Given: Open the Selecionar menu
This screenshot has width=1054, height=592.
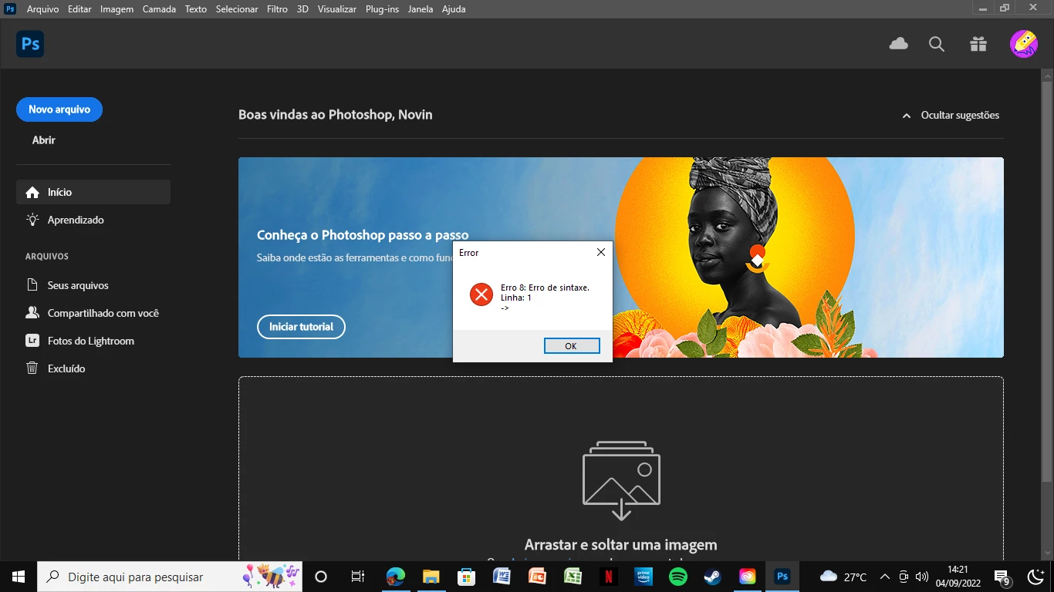Looking at the screenshot, I should 237,9.
